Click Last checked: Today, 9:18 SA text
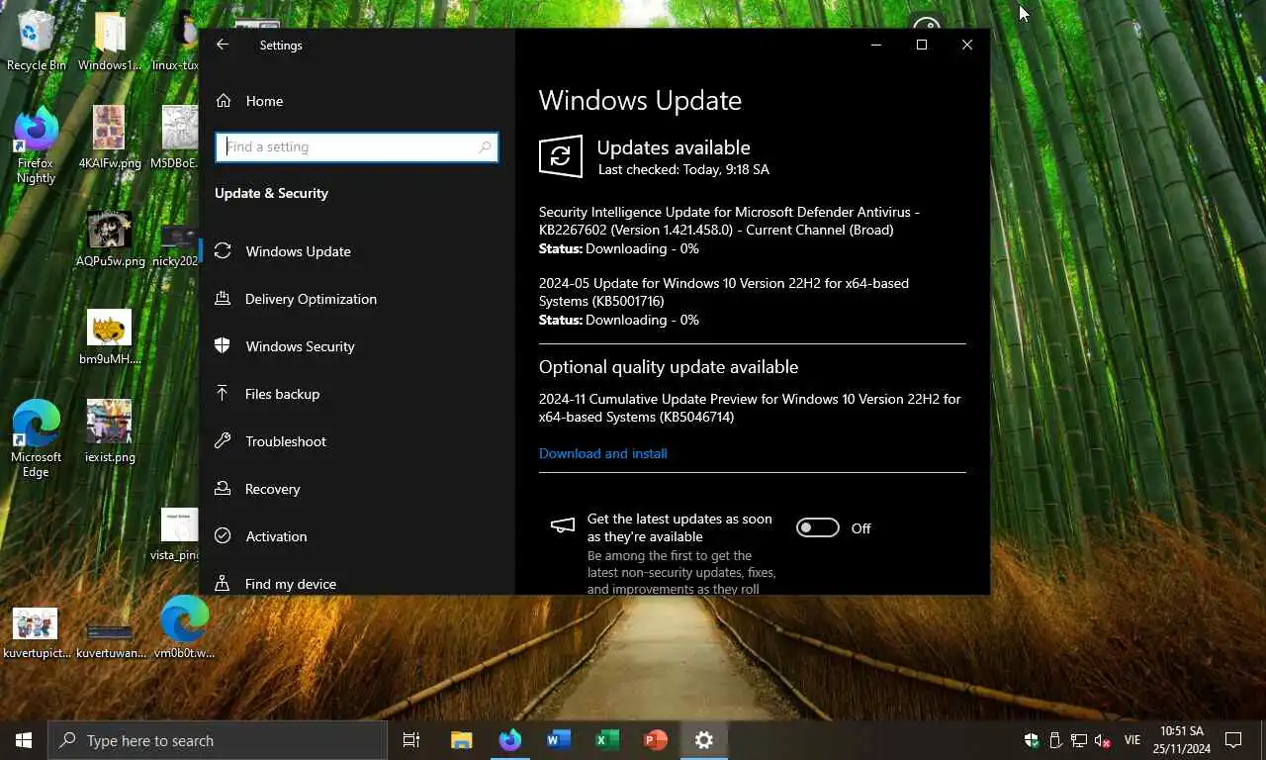The width and height of the screenshot is (1266, 760). (682, 170)
